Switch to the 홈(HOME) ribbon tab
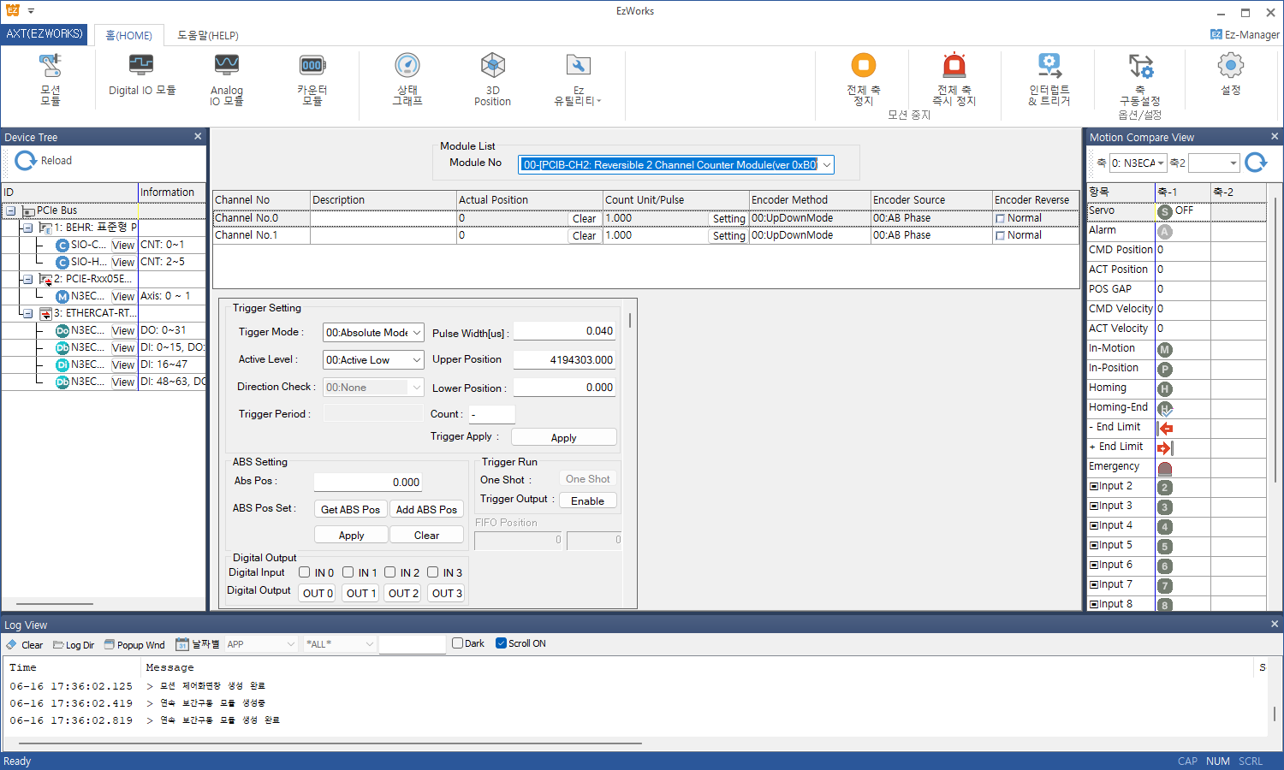 click(128, 35)
